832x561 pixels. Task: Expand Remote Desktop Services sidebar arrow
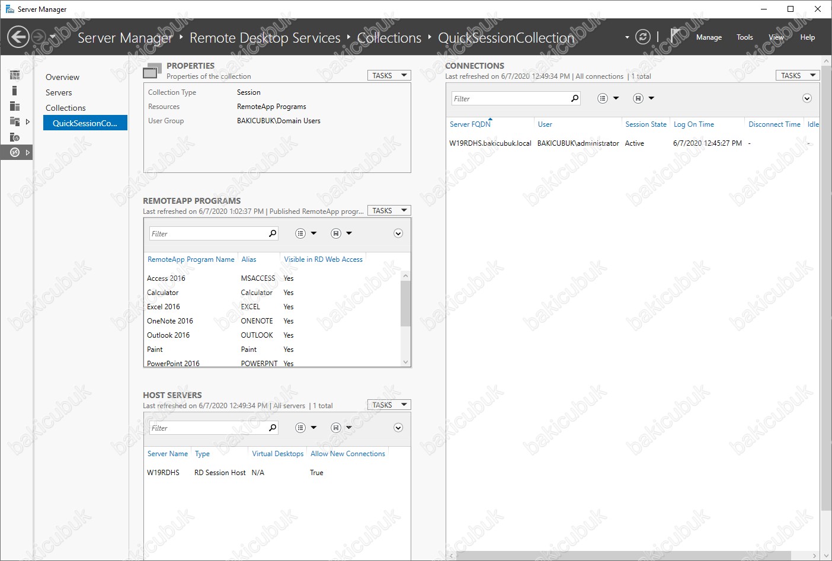point(27,152)
